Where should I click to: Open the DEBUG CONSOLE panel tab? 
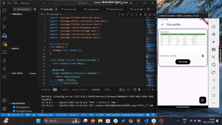80,90
